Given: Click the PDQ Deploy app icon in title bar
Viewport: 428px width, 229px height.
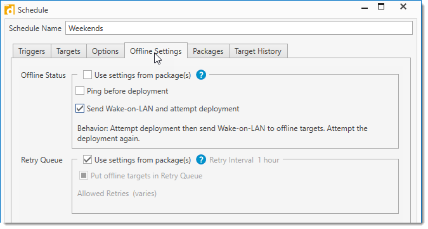Looking at the screenshot, I should pos(10,9).
